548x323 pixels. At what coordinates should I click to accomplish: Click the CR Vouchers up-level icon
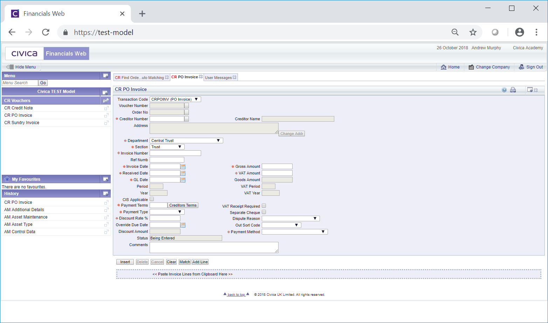pos(105,101)
